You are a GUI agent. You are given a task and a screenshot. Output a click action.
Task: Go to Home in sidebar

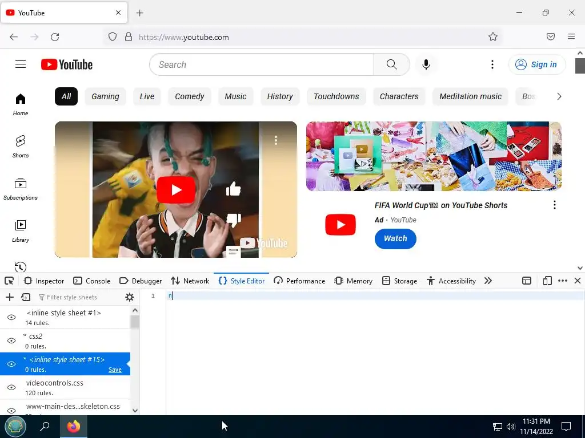pos(21,104)
